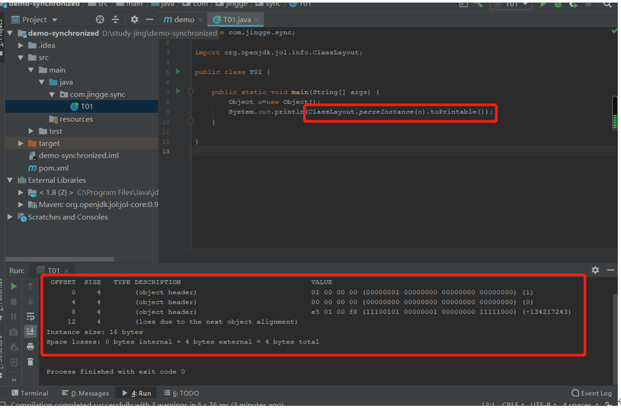Screen dimensions: 621x409
Task: Collapse the com.jingge.sync package
Action: click(52, 94)
